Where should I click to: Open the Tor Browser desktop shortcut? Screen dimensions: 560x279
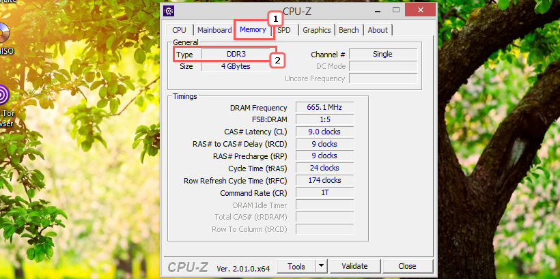pyautogui.click(x=5, y=107)
